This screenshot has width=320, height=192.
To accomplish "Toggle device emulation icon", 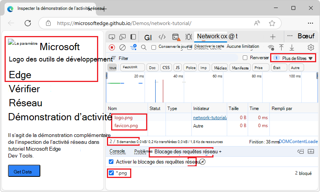I will (x=123, y=37).
